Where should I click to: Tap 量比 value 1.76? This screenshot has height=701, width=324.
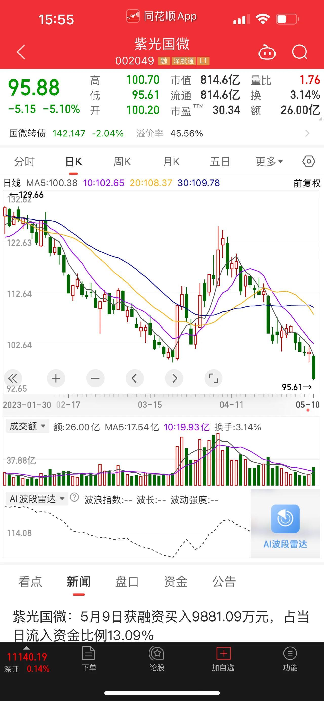click(310, 80)
